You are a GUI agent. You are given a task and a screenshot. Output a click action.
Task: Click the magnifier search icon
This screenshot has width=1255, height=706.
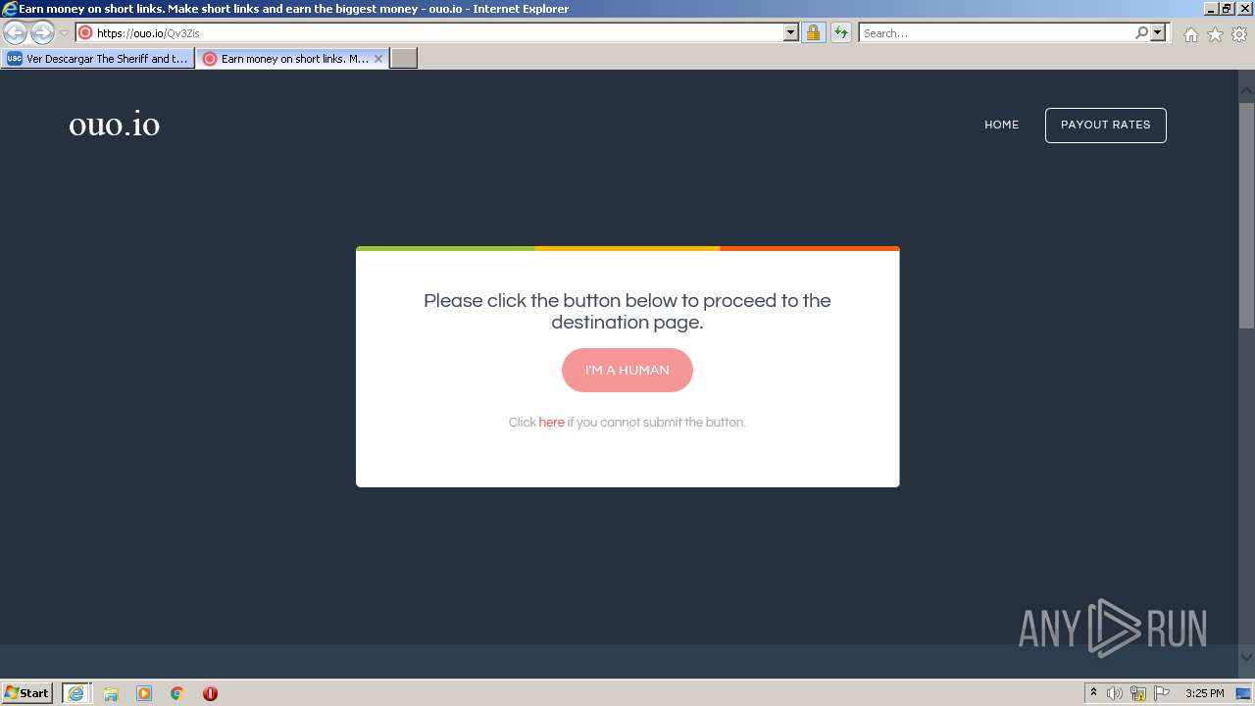[1141, 32]
